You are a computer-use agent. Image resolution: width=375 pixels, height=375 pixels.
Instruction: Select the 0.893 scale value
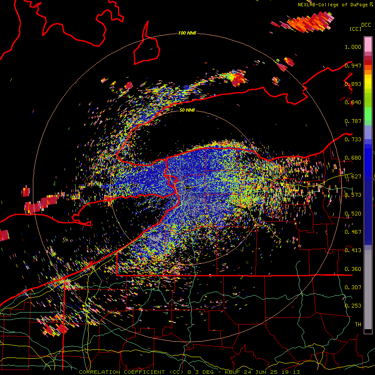(x=353, y=84)
